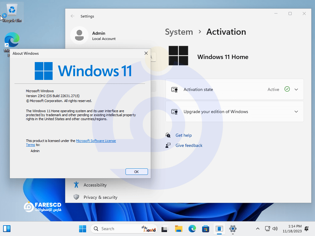This screenshot has height=236, width=315.
Task: Minimize the Settings window
Action: point(276,14)
